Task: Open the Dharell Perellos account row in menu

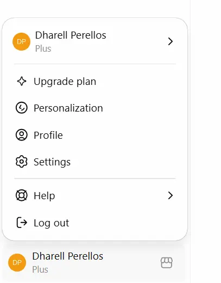Action: tap(94, 42)
